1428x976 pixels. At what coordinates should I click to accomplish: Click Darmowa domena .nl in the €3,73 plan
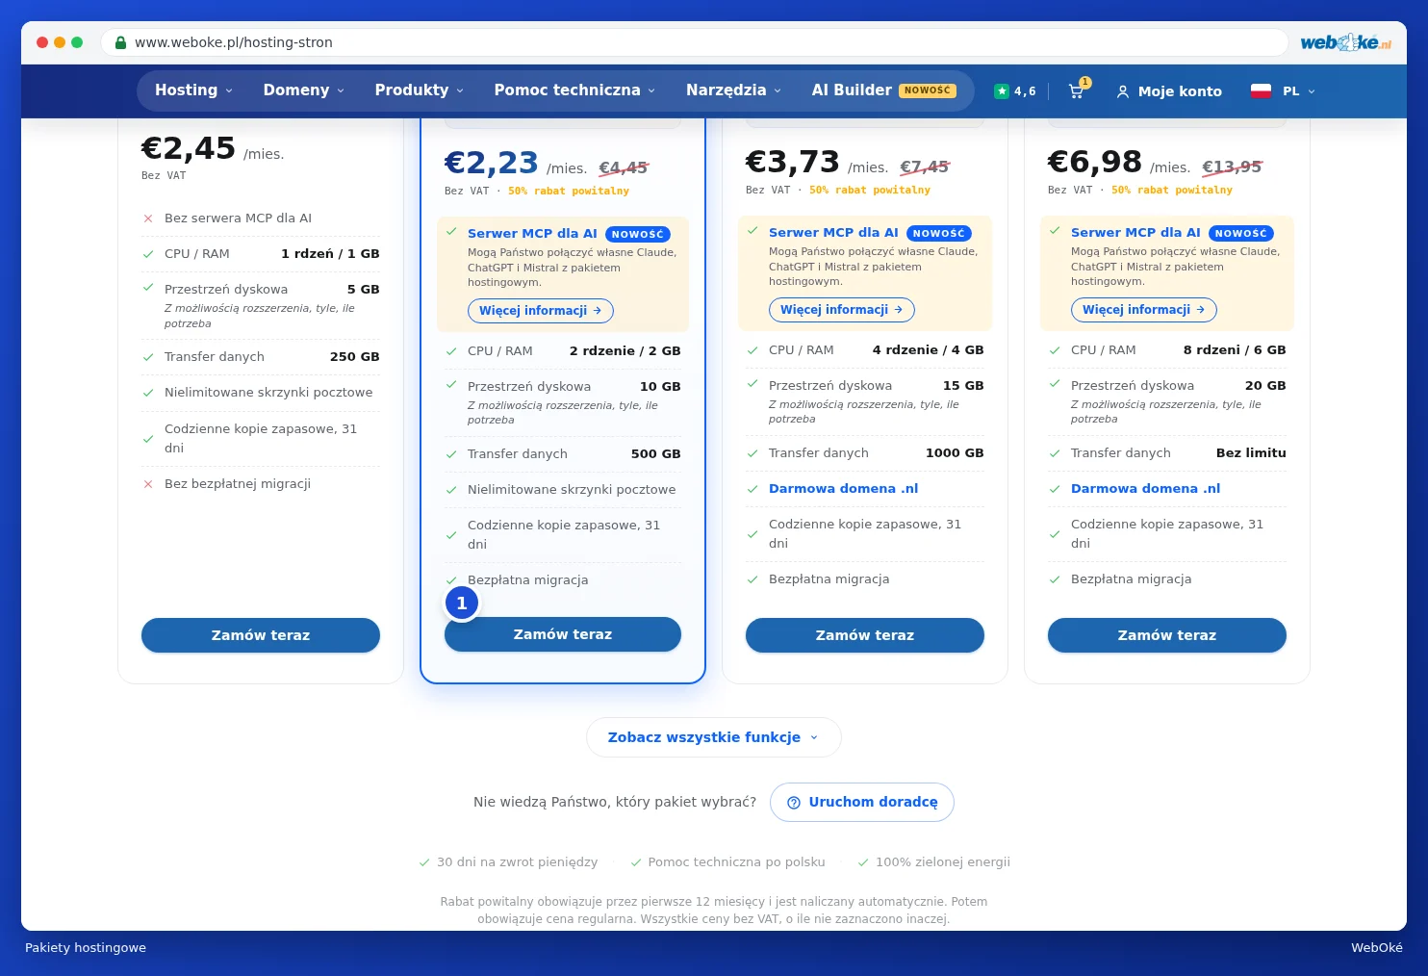click(x=844, y=489)
